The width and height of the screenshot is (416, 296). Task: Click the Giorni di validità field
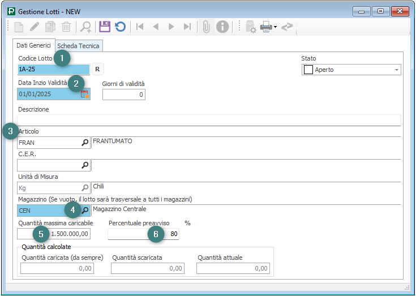(x=123, y=95)
